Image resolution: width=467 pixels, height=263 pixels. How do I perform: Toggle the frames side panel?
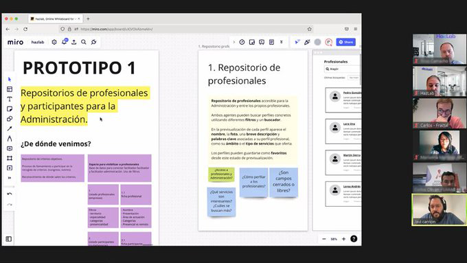click(9, 239)
